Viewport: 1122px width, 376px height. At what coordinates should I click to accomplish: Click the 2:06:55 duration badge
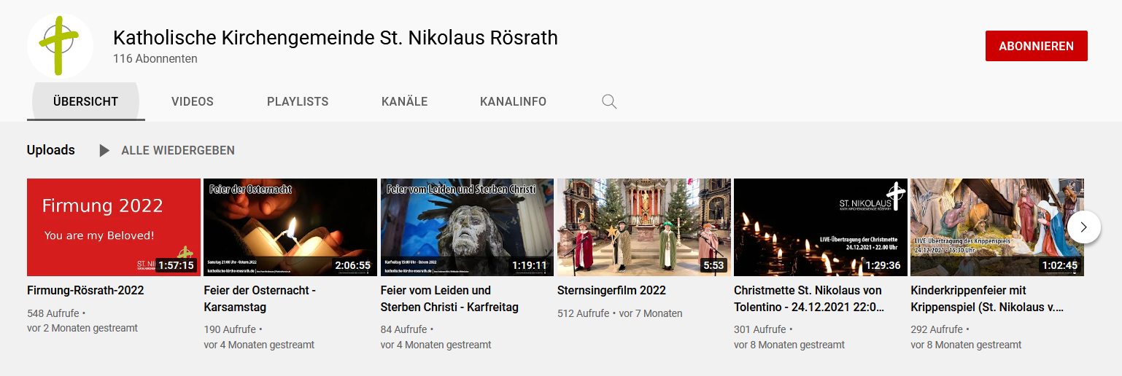coord(352,265)
